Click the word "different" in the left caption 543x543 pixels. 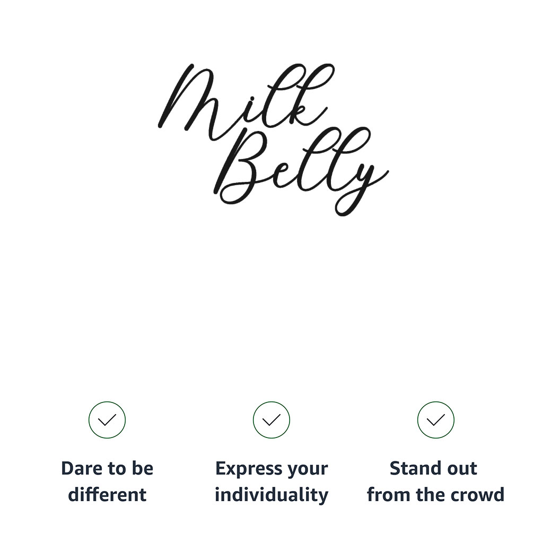coord(107,495)
